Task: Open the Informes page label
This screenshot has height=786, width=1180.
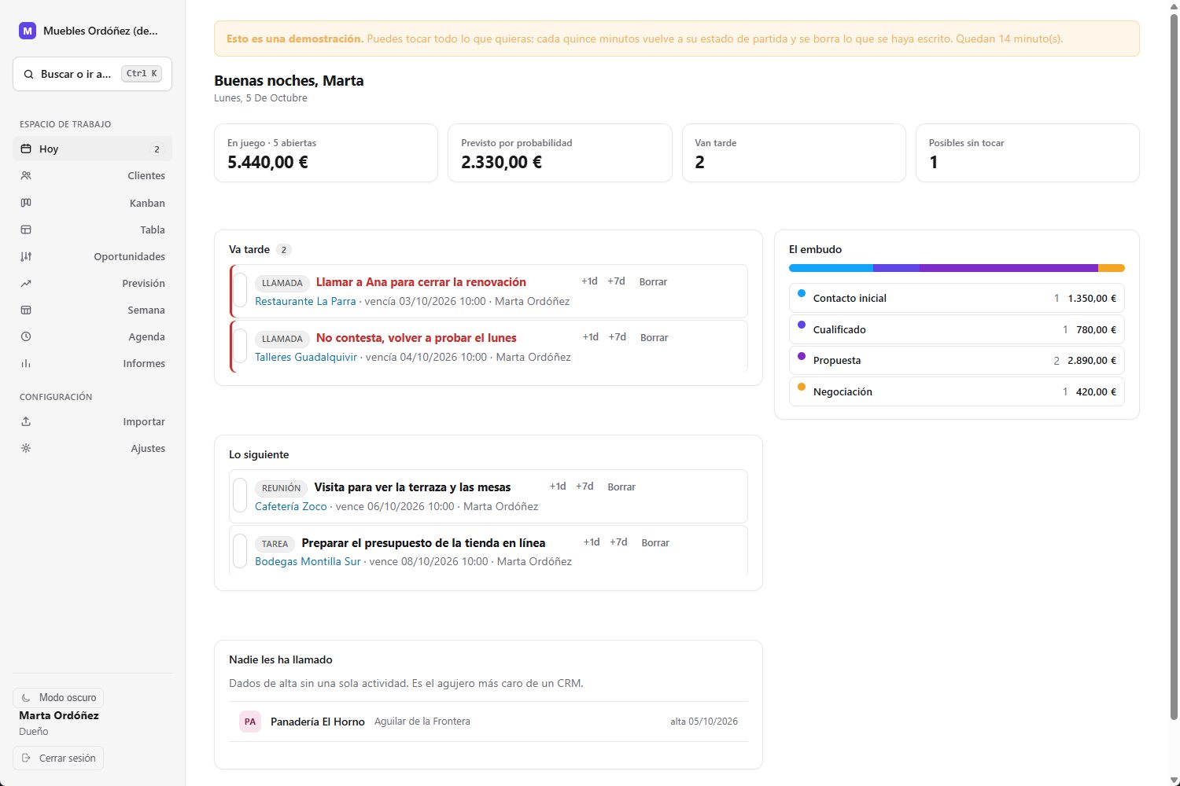Action: tap(144, 363)
